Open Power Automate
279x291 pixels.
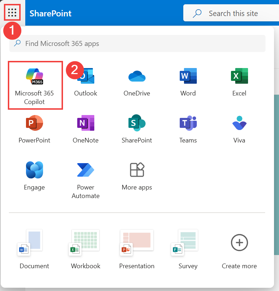(85, 180)
